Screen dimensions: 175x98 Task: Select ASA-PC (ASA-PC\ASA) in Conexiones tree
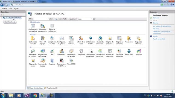13,18
